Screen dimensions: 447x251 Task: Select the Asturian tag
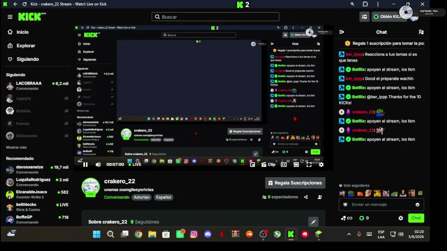(141, 197)
